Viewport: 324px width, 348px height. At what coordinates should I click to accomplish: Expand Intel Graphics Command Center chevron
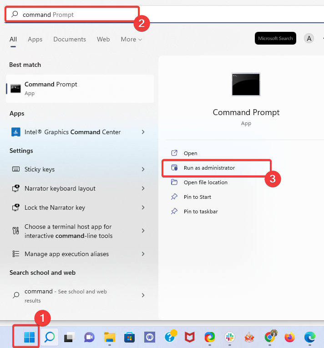(143, 132)
